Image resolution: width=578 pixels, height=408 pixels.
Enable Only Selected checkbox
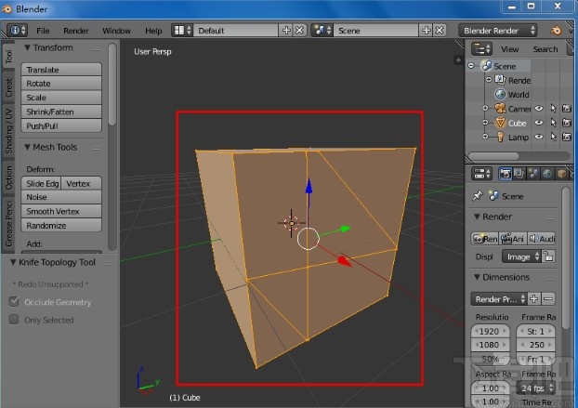(x=14, y=319)
